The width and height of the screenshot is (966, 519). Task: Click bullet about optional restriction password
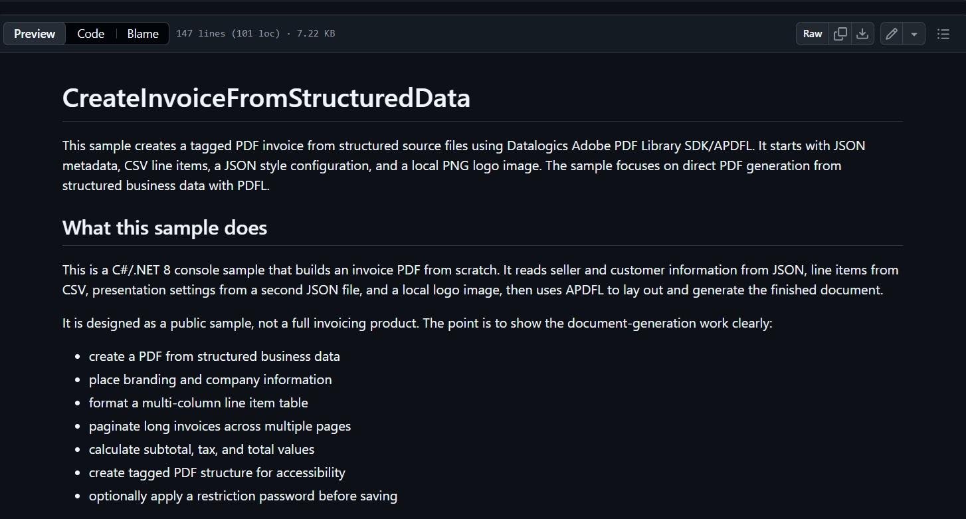[x=243, y=496]
